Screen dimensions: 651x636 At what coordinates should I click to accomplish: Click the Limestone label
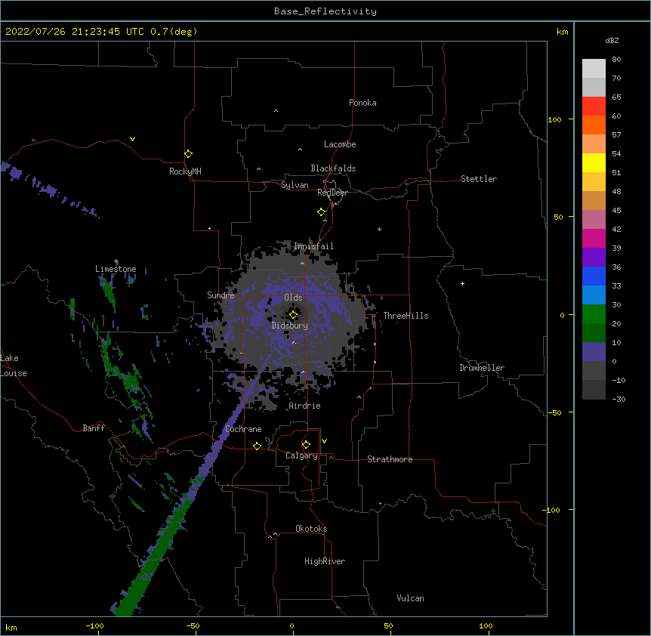116,269
